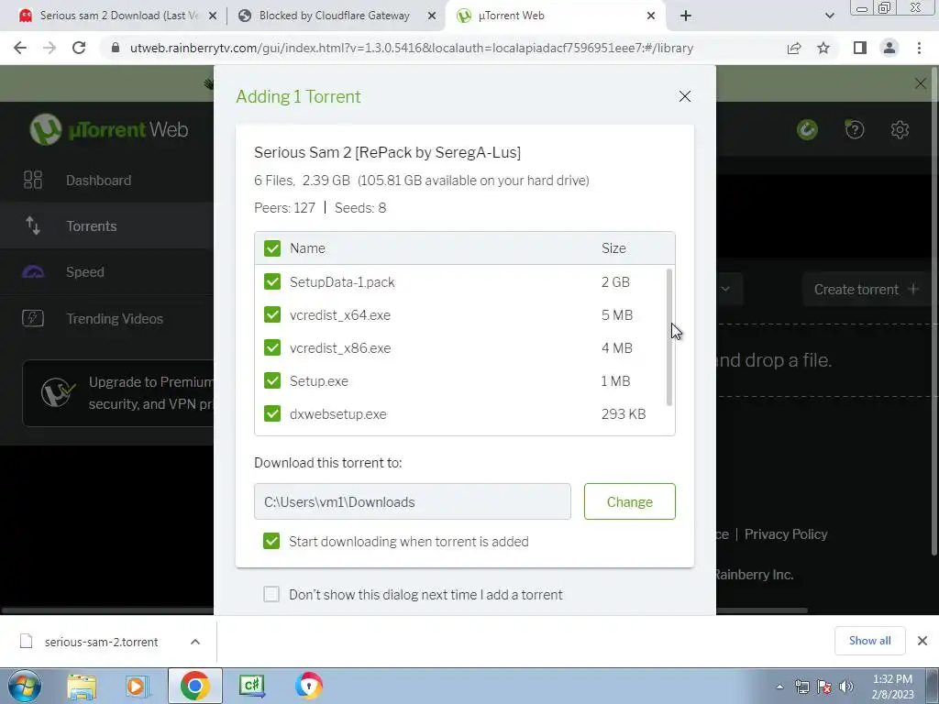Screen dimensions: 939x704
Task: Click the taskbar clock showing 1:32 PM
Action: click(893, 687)
